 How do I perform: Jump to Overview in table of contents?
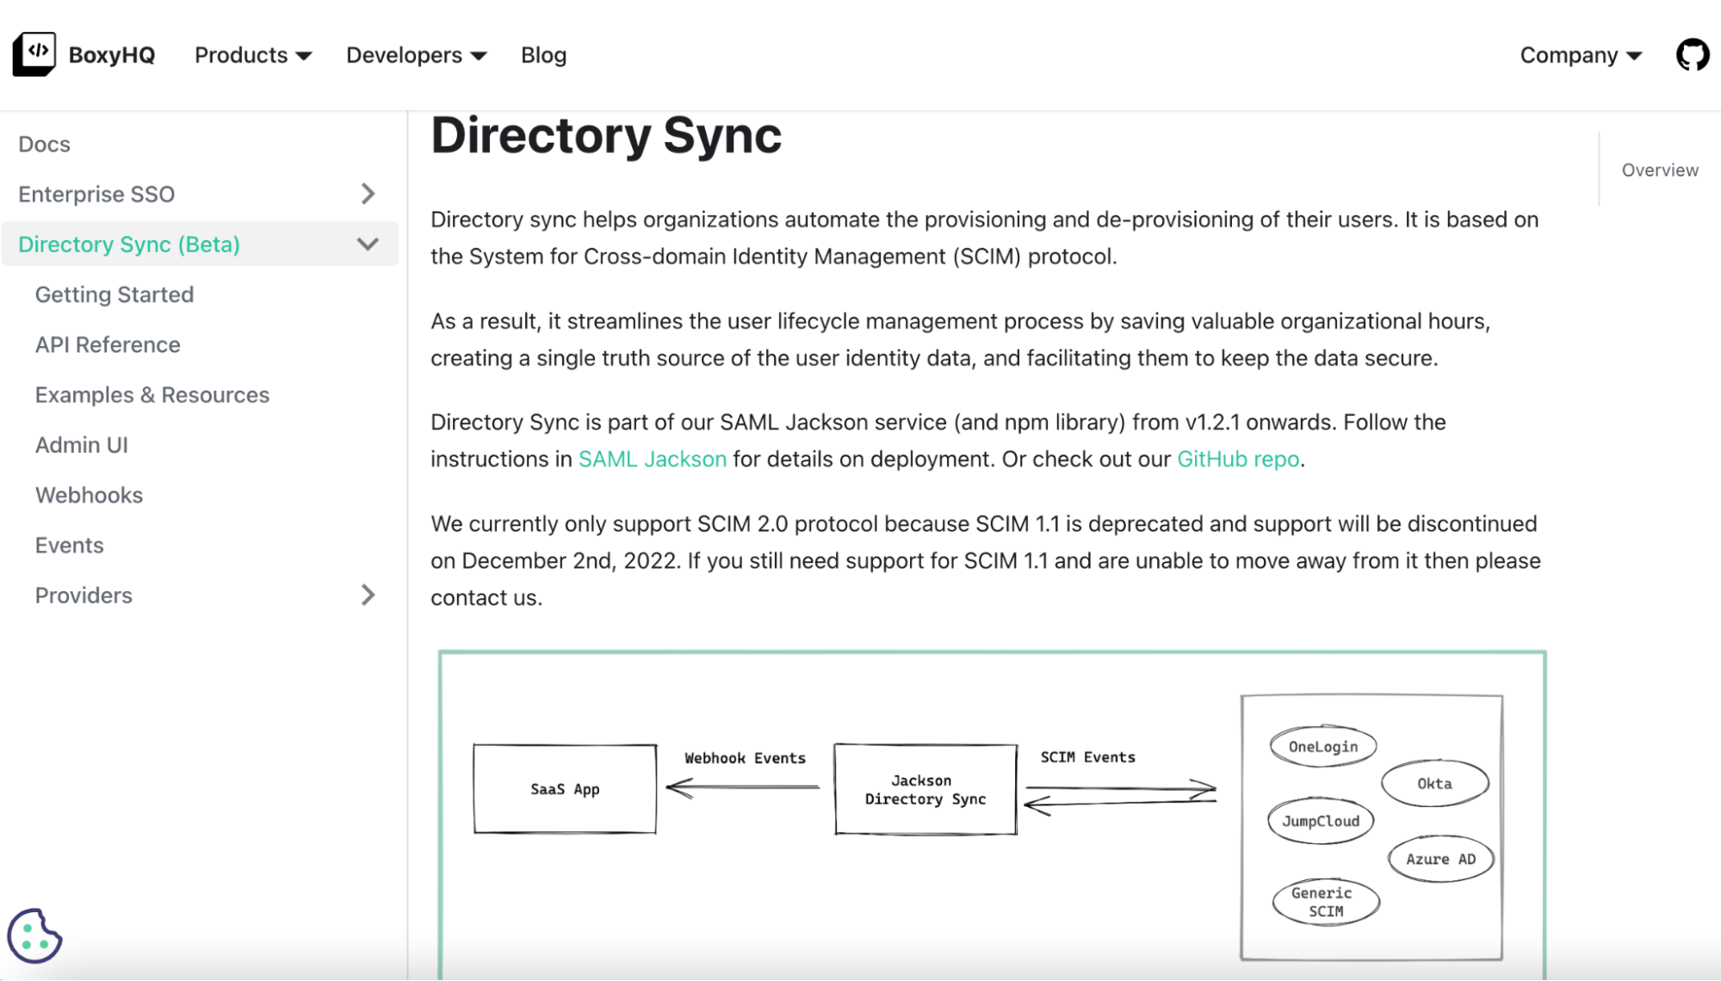(x=1660, y=170)
